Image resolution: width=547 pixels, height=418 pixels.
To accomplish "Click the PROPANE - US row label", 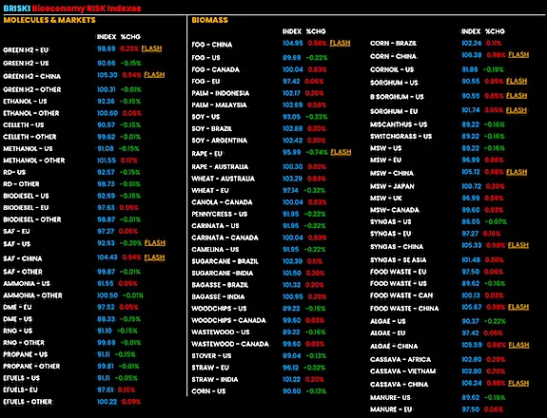I will pos(25,354).
